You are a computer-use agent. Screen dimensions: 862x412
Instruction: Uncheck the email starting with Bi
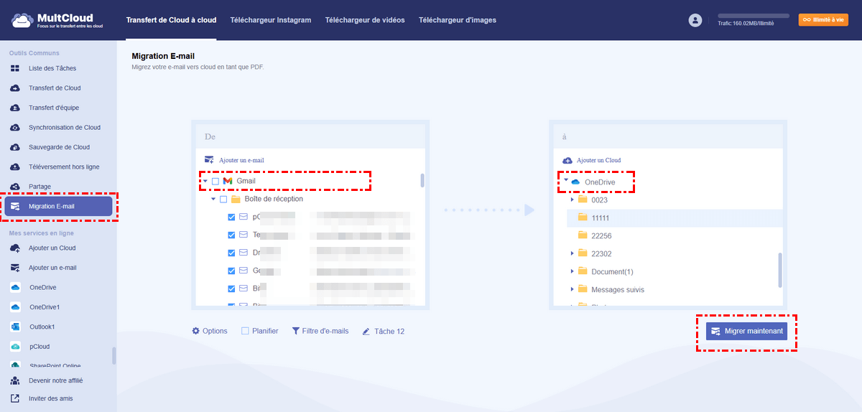[x=231, y=289]
